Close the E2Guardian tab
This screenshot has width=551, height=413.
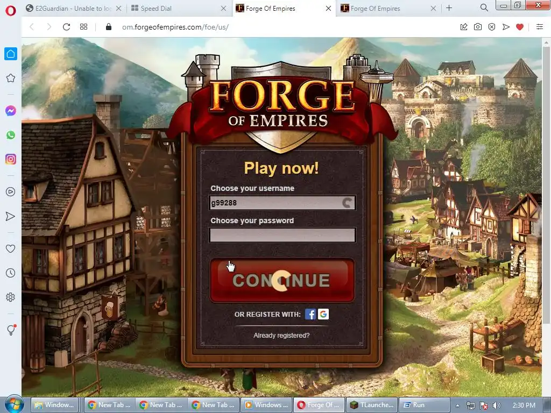[x=119, y=9]
